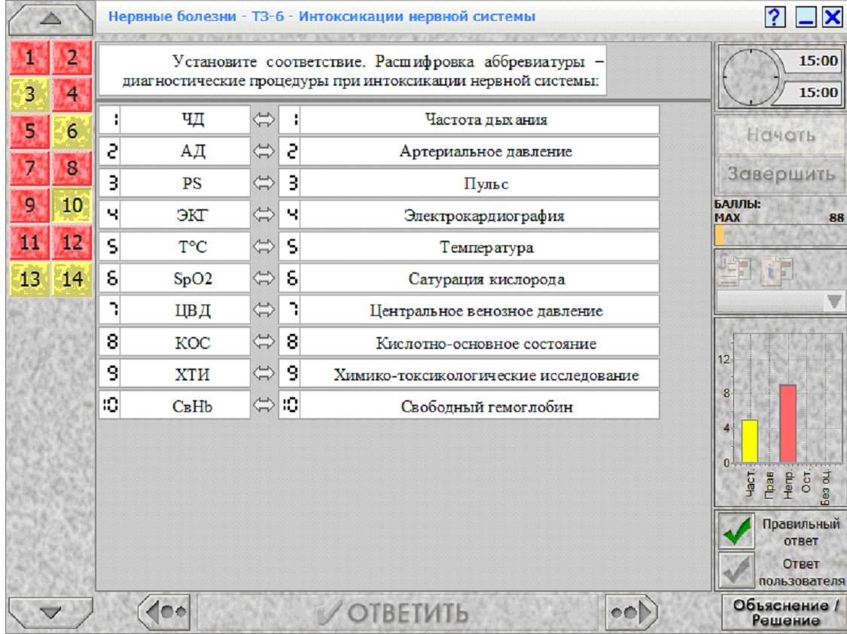Click the Начать button

coord(781,135)
